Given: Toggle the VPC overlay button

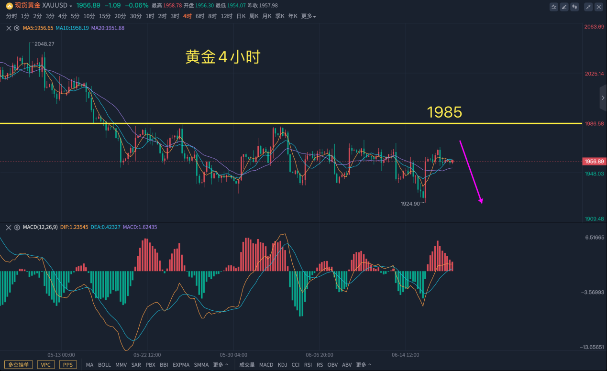Looking at the screenshot, I should pos(46,365).
